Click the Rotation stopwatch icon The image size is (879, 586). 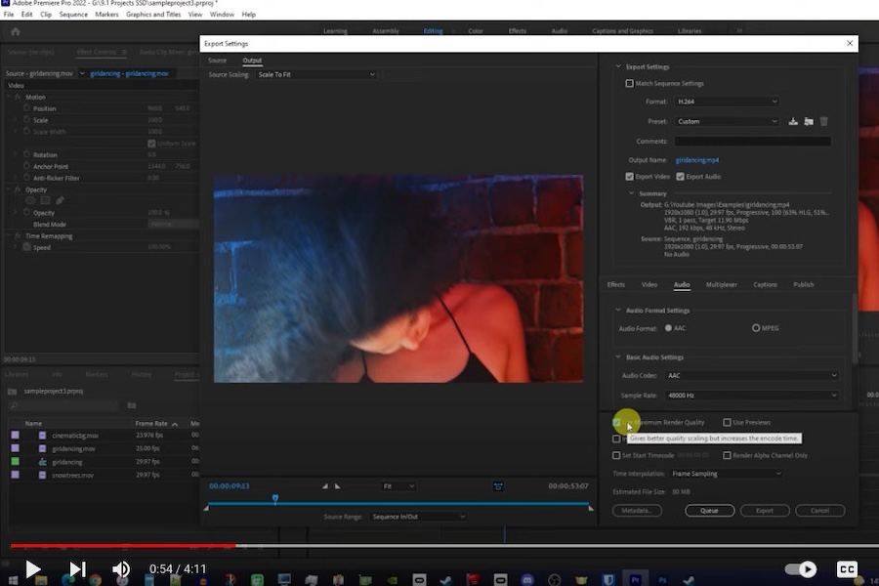[x=26, y=154]
